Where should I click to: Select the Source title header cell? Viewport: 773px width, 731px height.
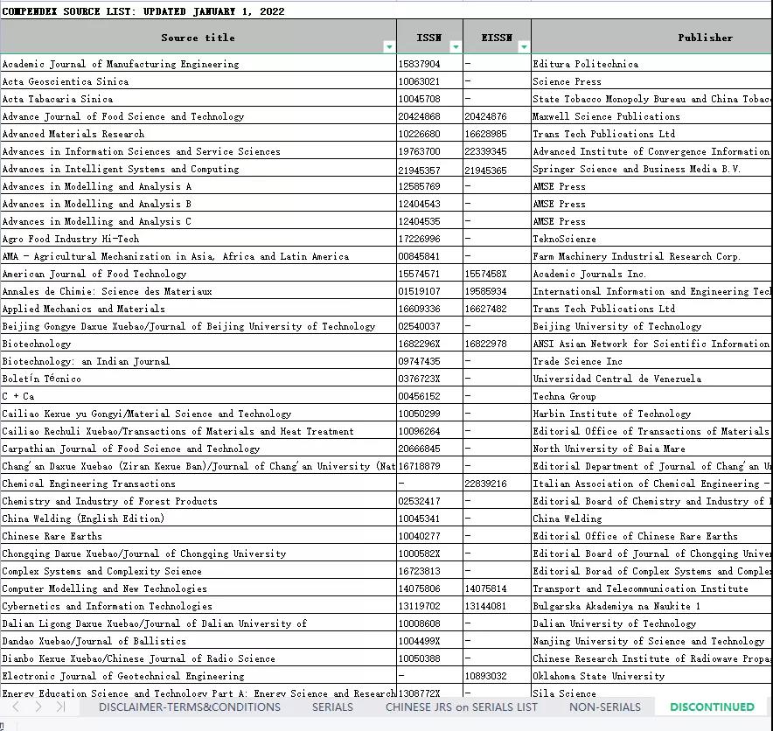point(198,37)
